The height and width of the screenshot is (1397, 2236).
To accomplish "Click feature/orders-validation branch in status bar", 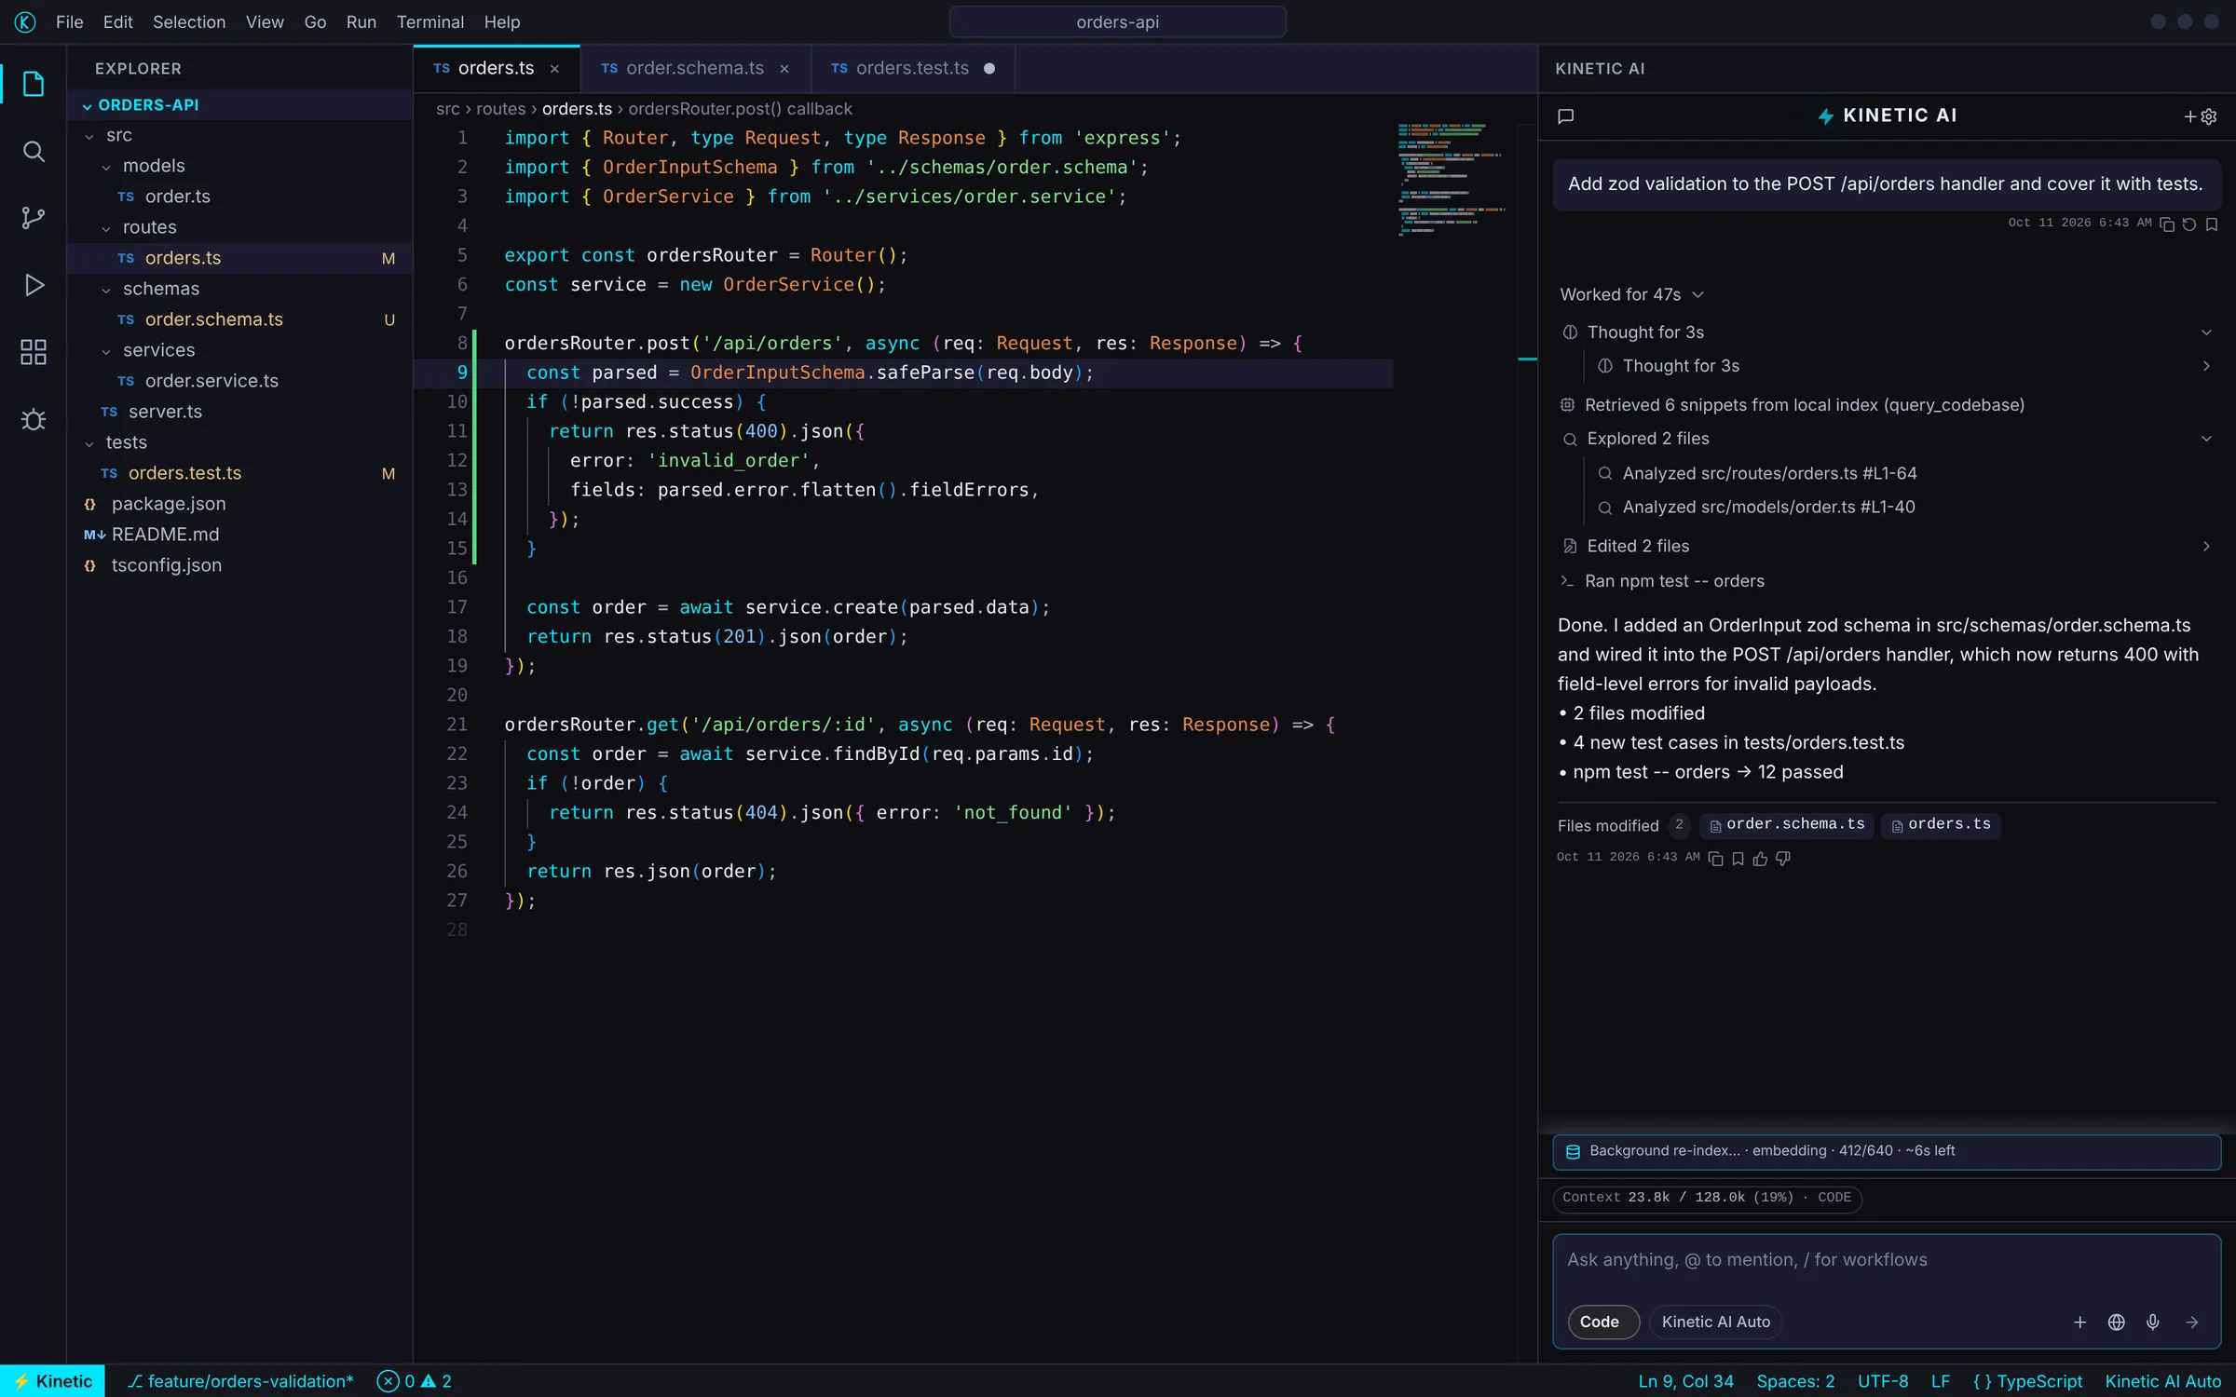I will pos(240,1381).
